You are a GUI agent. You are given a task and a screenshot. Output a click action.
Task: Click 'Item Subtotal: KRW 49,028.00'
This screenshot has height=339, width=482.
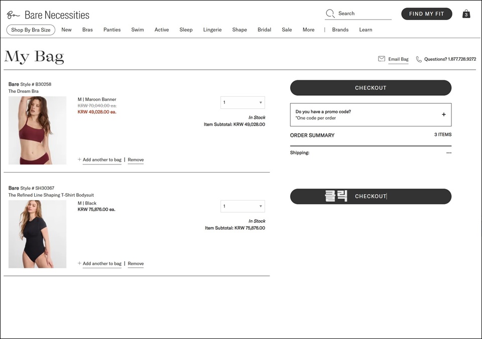pyautogui.click(x=234, y=124)
